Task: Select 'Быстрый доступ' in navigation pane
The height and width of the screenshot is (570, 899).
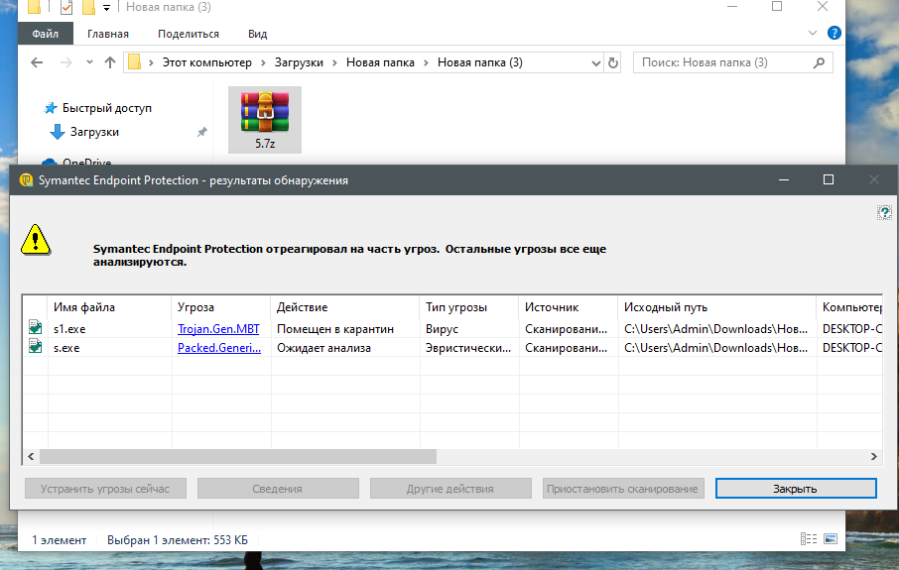Action: pos(106,108)
